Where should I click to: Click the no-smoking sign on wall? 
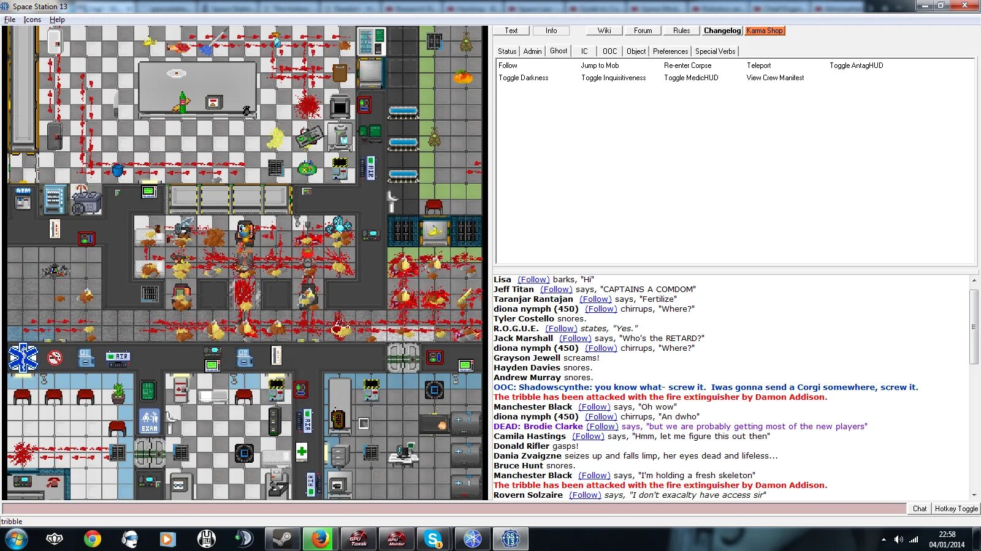[55, 358]
